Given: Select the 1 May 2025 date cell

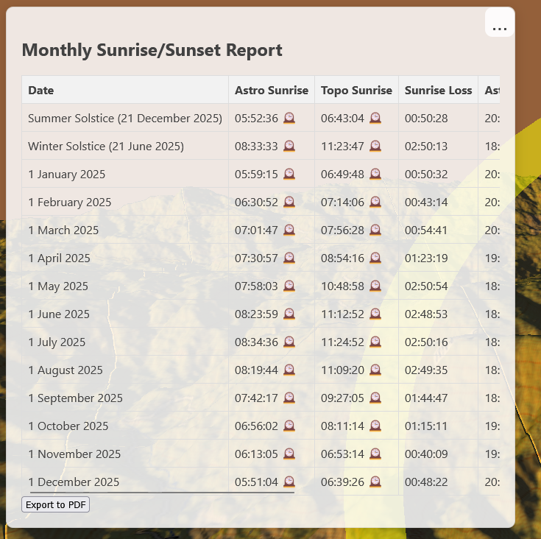Looking at the screenshot, I should click(x=125, y=286).
